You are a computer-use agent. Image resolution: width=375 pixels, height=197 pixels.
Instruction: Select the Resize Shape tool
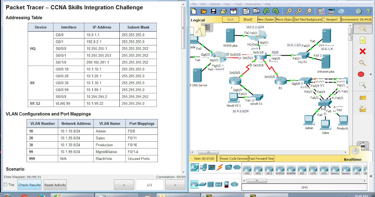pos(361,84)
